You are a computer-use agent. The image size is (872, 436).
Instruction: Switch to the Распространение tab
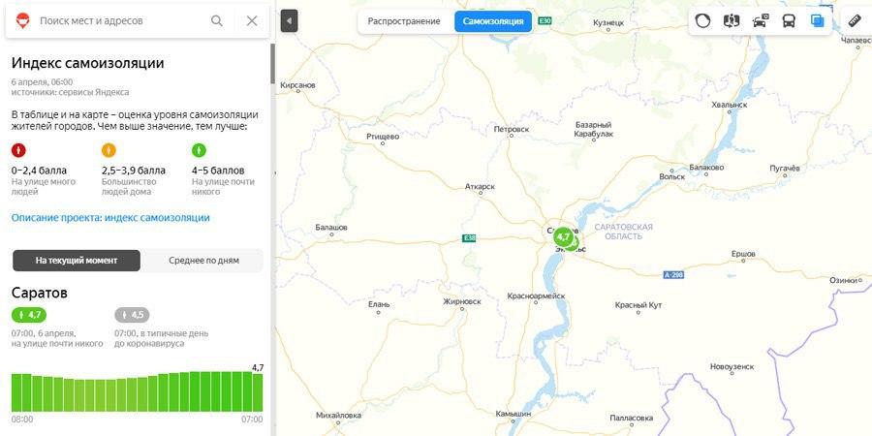click(403, 21)
